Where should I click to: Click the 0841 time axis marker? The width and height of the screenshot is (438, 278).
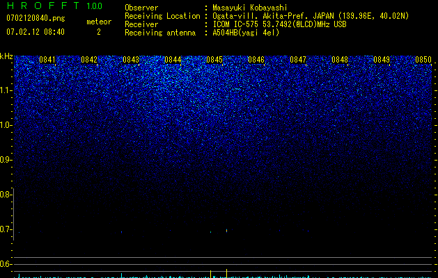(x=47, y=60)
